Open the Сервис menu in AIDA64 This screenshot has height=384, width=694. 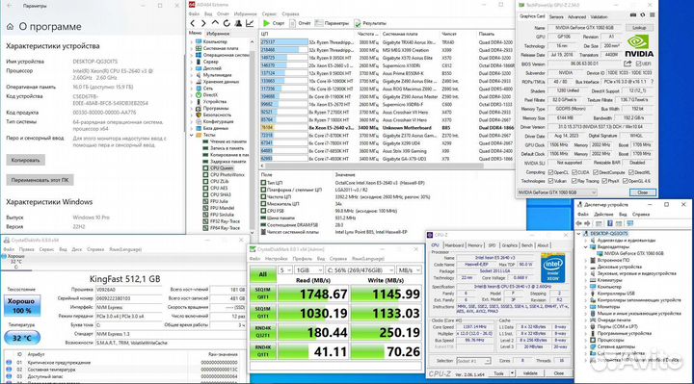coord(269,14)
